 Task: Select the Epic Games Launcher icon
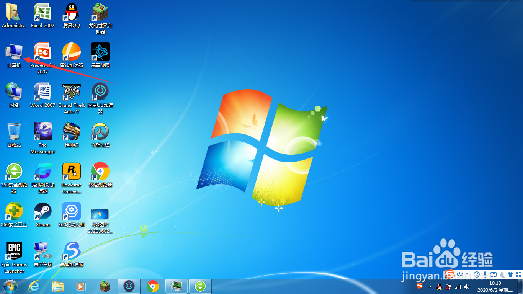14,258
